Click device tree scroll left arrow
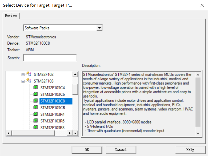The height and width of the screenshot is (156, 208). click(x=9, y=133)
